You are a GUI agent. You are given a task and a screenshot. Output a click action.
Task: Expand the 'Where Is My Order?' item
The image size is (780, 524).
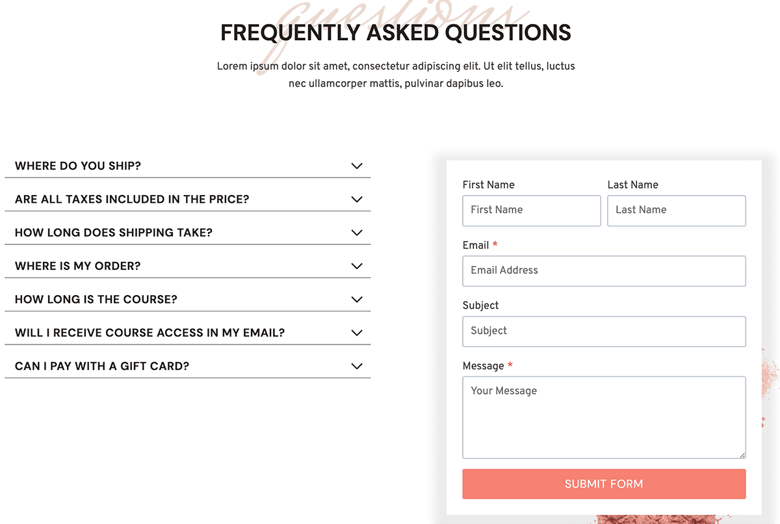point(78,266)
